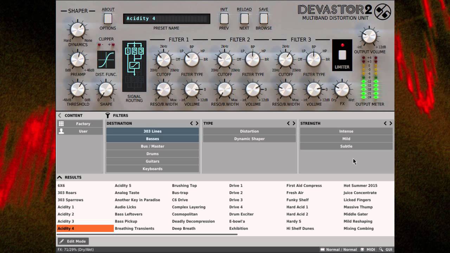Click the User person icon
Viewport: 450px width, 253px height.
pos(61,131)
